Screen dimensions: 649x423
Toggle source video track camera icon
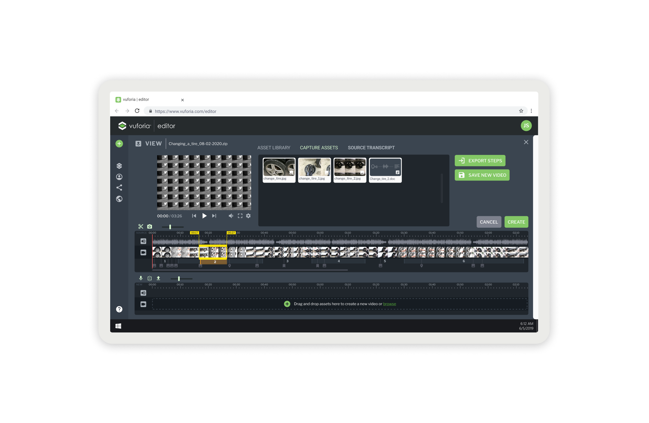(x=143, y=252)
